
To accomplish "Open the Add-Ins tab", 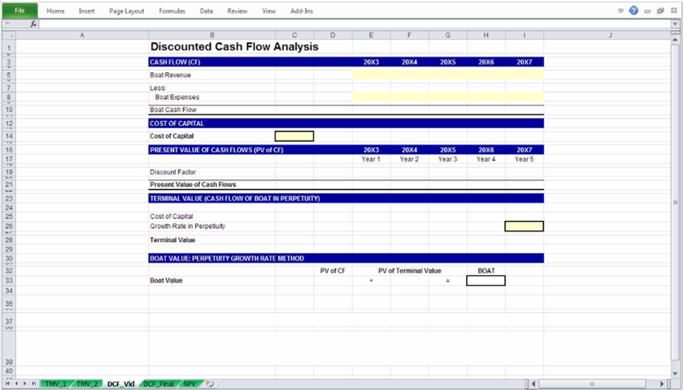I will pyautogui.click(x=301, y=11).
